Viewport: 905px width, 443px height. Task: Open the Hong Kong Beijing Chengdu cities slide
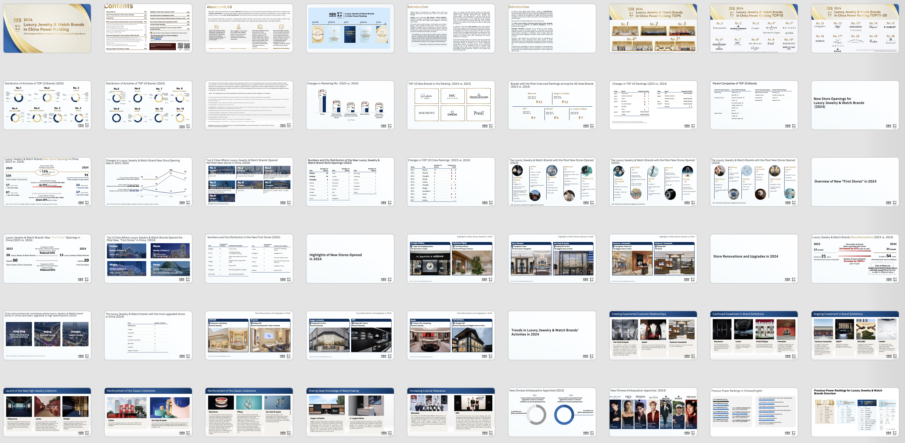pos(47,335)
